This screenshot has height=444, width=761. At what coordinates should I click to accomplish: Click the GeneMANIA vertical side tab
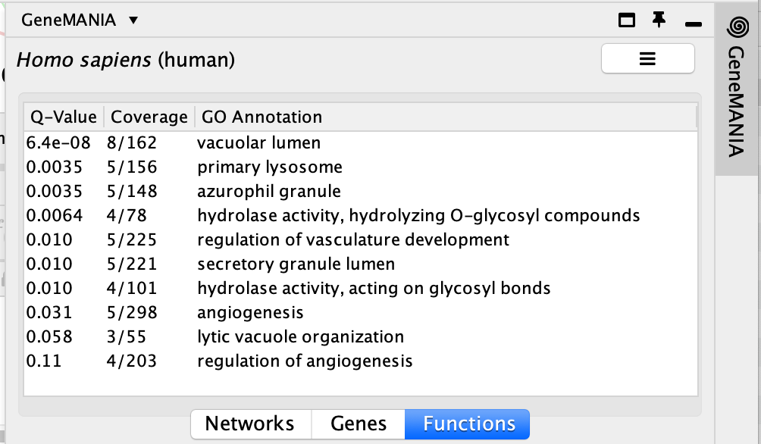[x=735, y=98]
